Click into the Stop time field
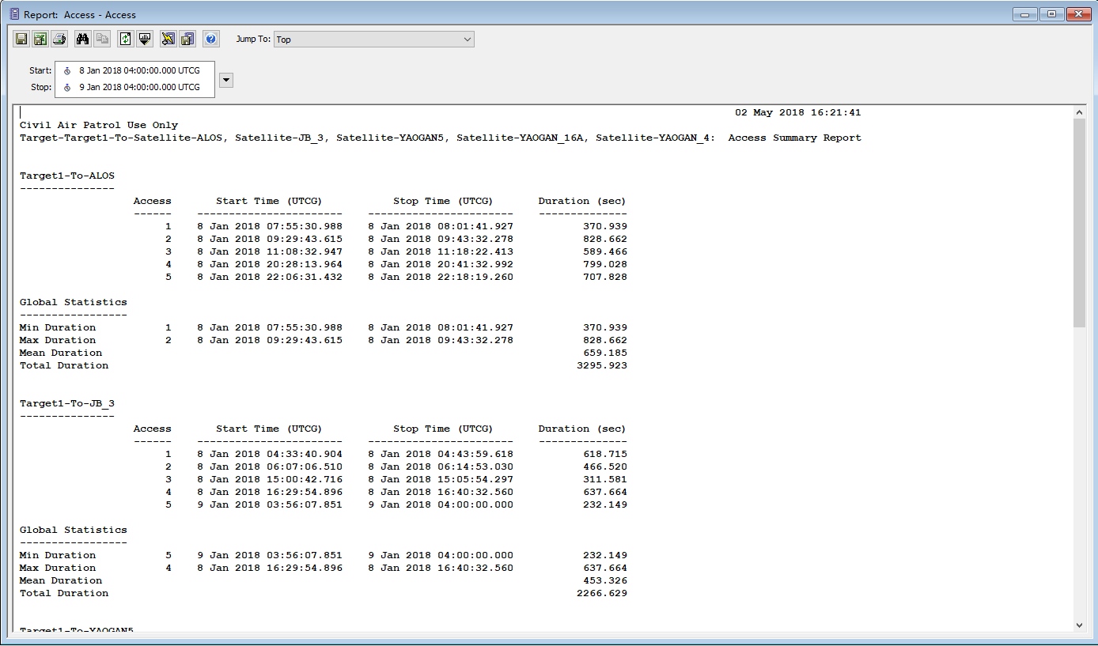Image resolution: width=1098 pixels, height=646 pixels. pyautogui.click(x=139, y=88)
